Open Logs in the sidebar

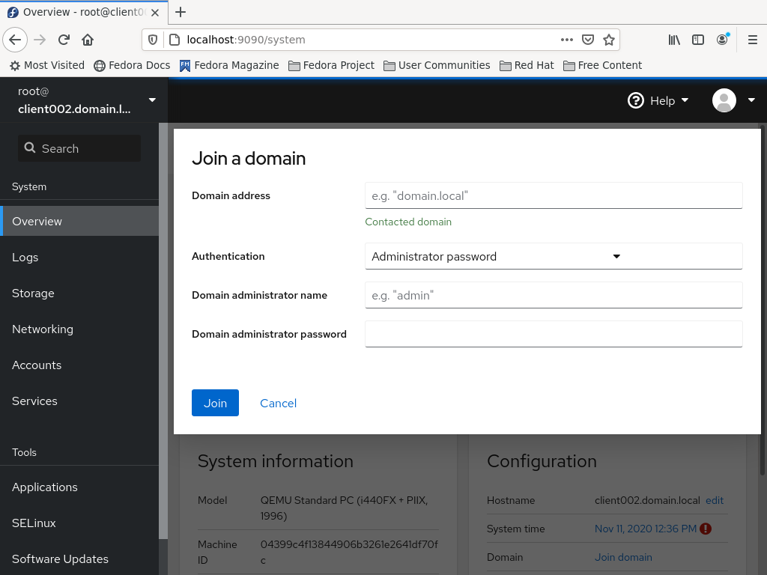point(79,258)
